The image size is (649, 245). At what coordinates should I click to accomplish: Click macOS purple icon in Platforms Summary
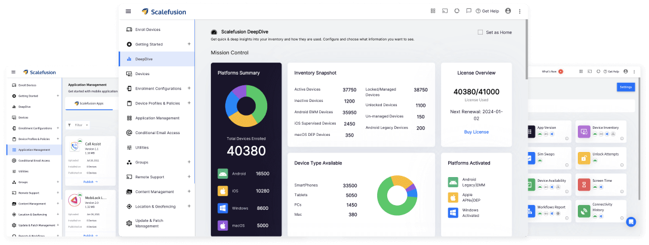coord(223,225)
